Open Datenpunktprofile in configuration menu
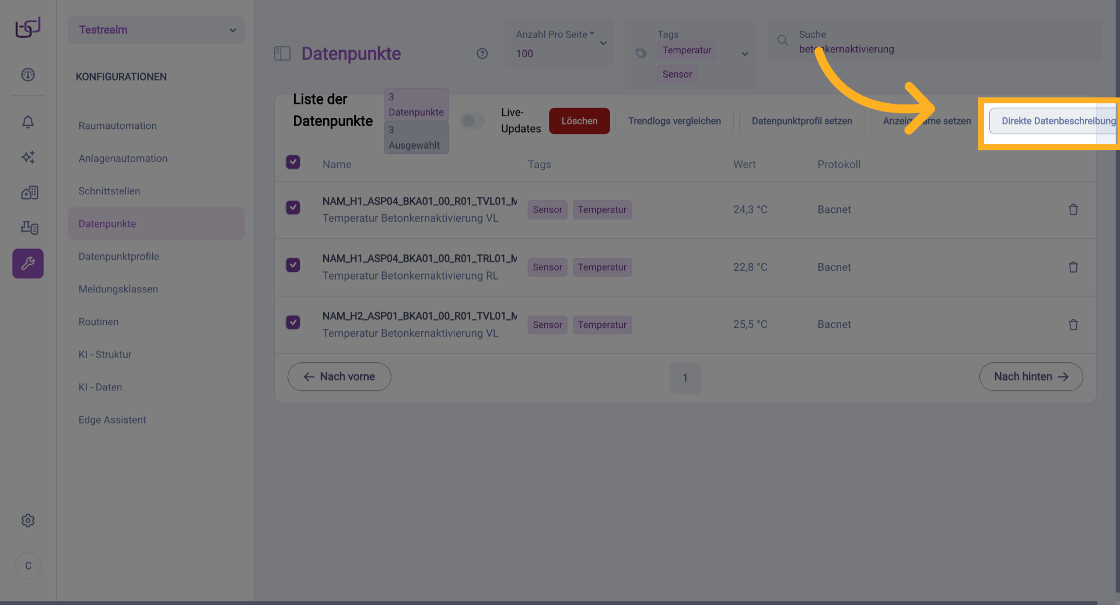 (118, 256)
